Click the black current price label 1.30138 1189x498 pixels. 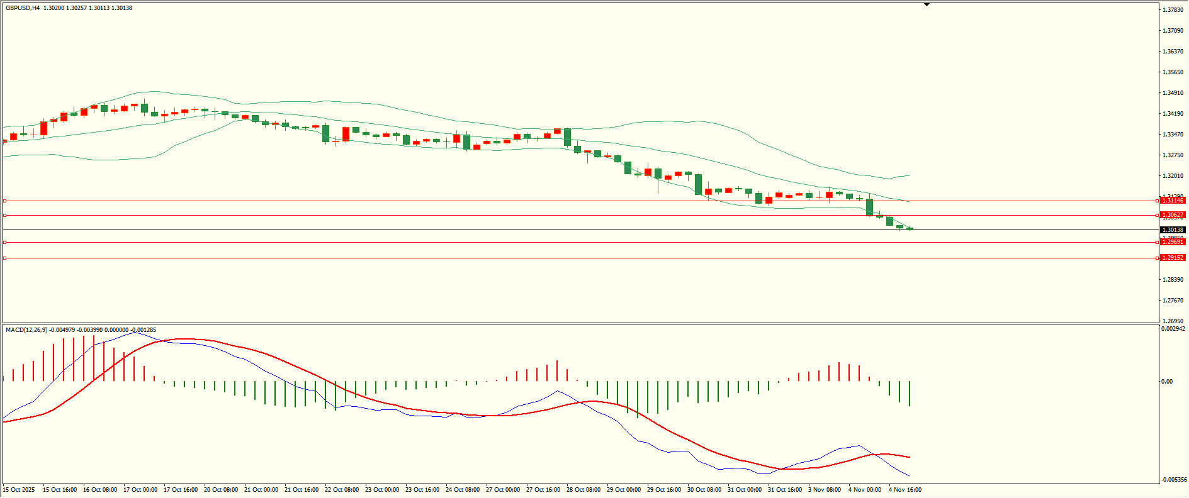tap(1173, 230)
